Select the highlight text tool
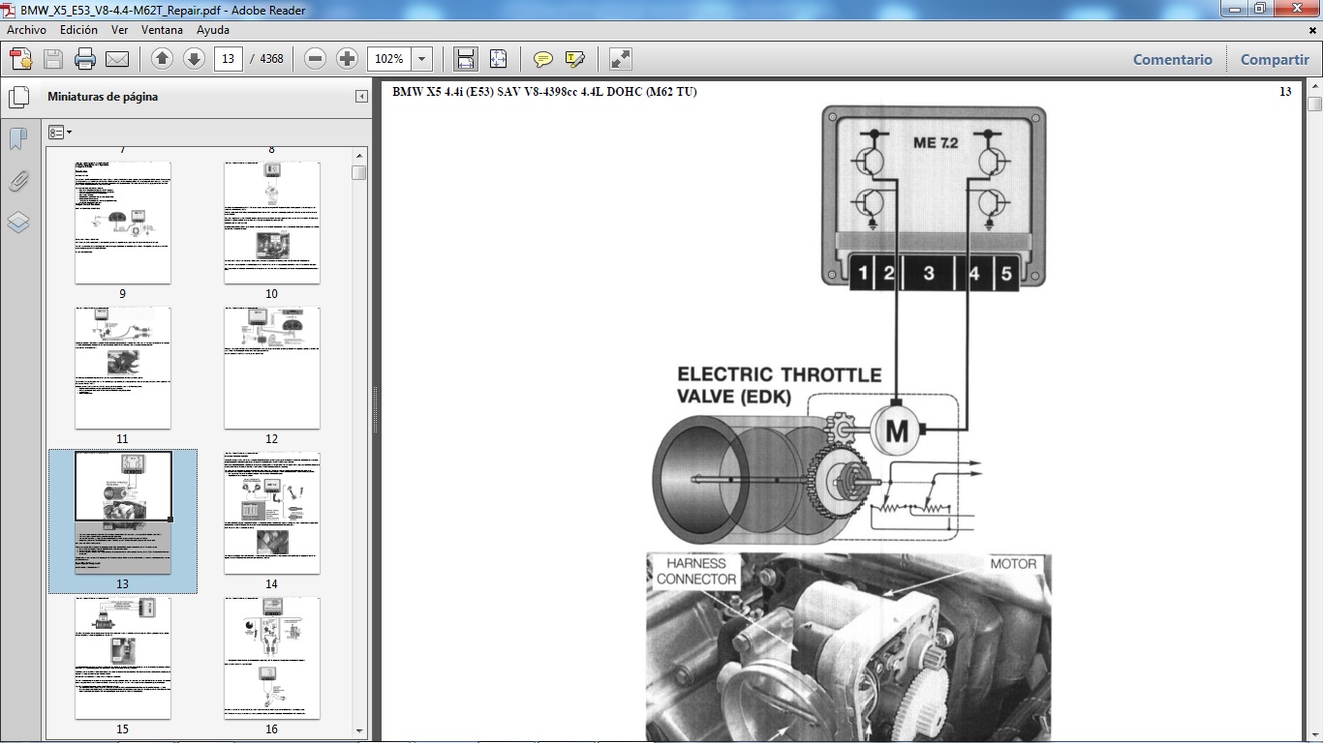Image resolution: width=1323 pixels, height=743 pixels. coord(575,59)
